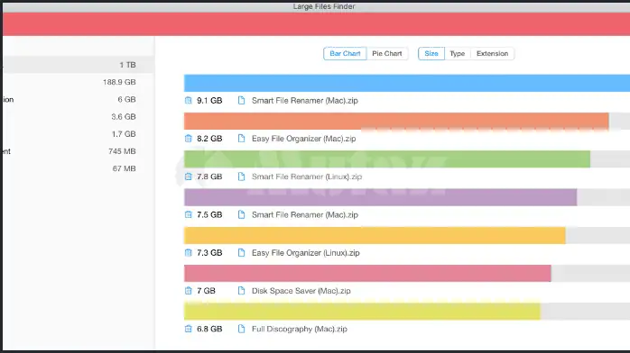Click the purple bar above the 7.5 GB file
The image size is (630, 353).
(x=381, y=197)
